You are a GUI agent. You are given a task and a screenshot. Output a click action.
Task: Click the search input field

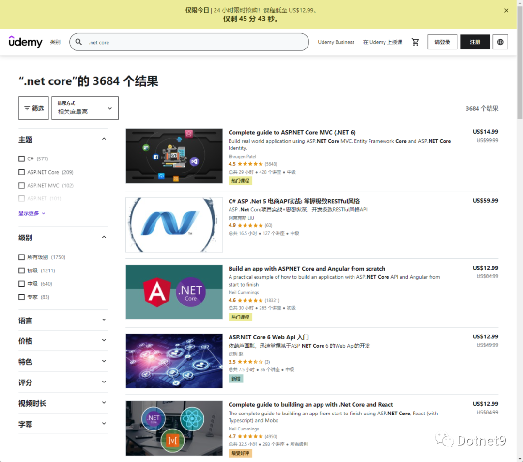point(194,42)
